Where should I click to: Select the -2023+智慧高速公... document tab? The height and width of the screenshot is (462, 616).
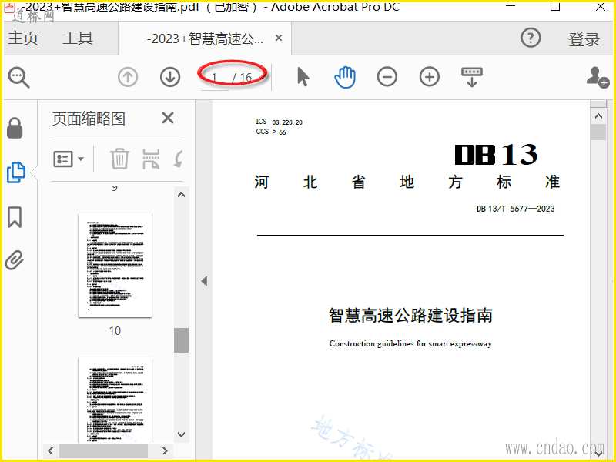click(x=205, y=39)
